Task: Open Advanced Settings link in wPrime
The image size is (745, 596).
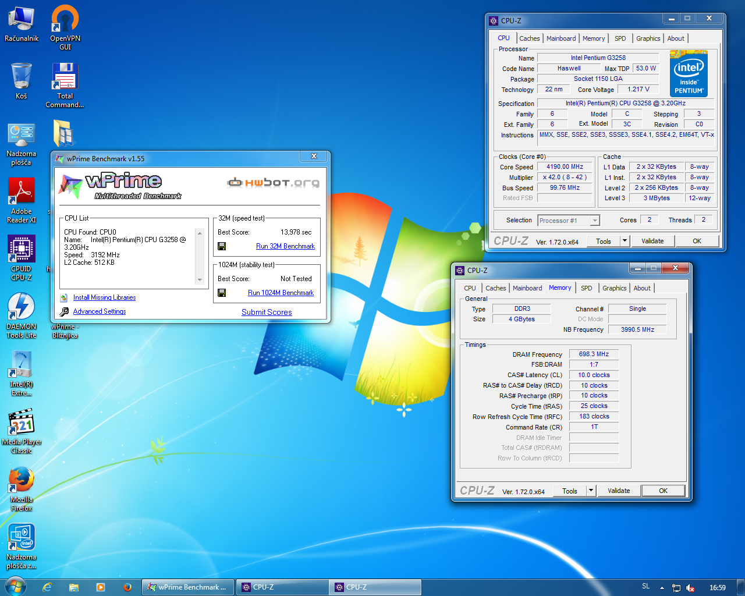Action: pos(100,311)
